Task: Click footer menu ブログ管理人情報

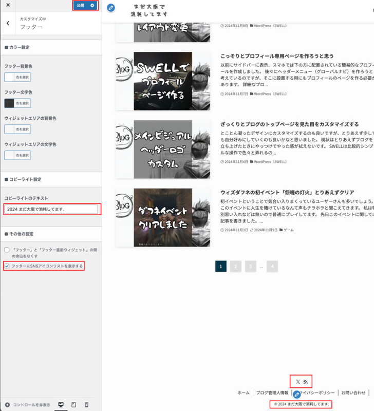Action: pyautogui.click(x=272, y=393)
